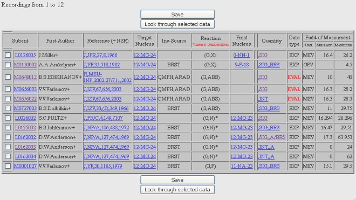Open final nucleus link 9-F-18
The height and width of the screenshot is (200, 356).
242,65
